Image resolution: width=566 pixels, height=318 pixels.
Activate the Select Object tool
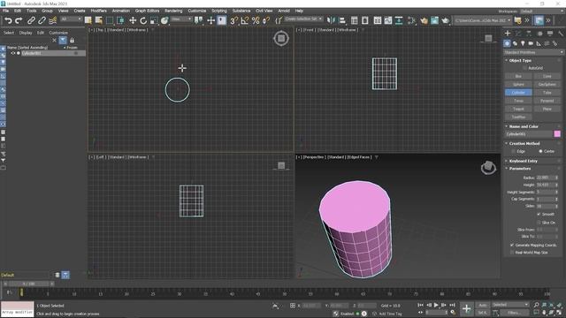coord(88,20)
